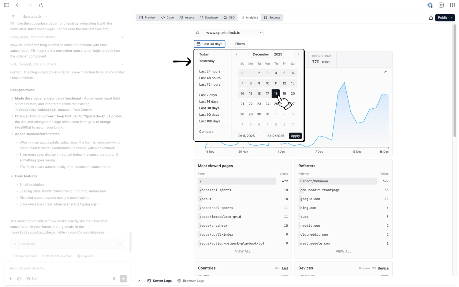The image size is (459, 287).
Task: Open the Server Logs tab
Action: point(159,281)
